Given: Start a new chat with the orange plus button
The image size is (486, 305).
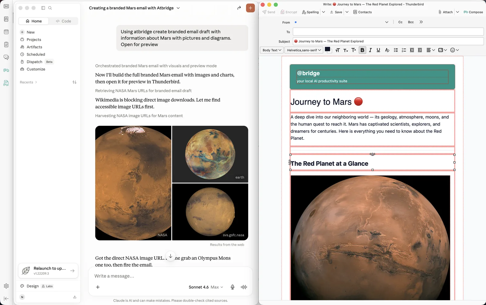Looking at the screenshot, I should point(250,8).
